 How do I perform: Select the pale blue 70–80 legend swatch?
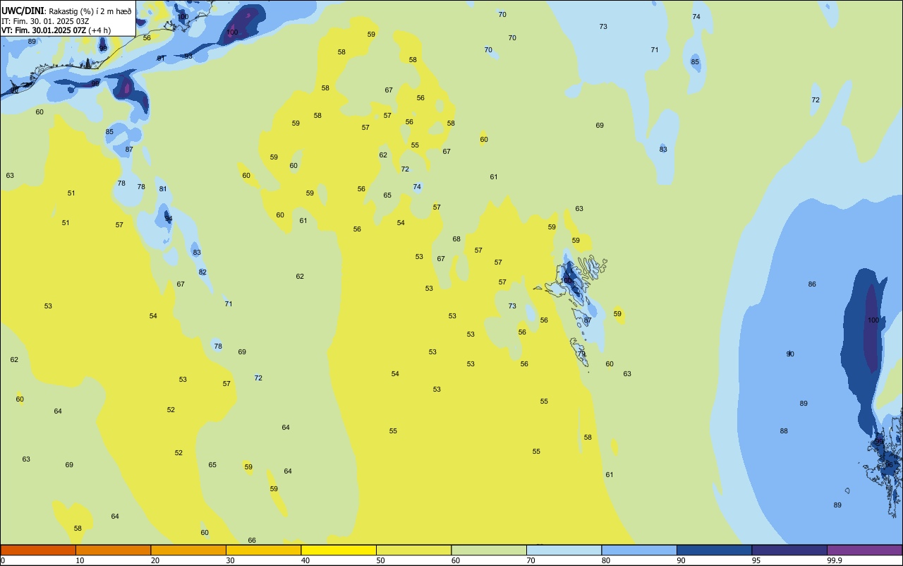(564, 550)
